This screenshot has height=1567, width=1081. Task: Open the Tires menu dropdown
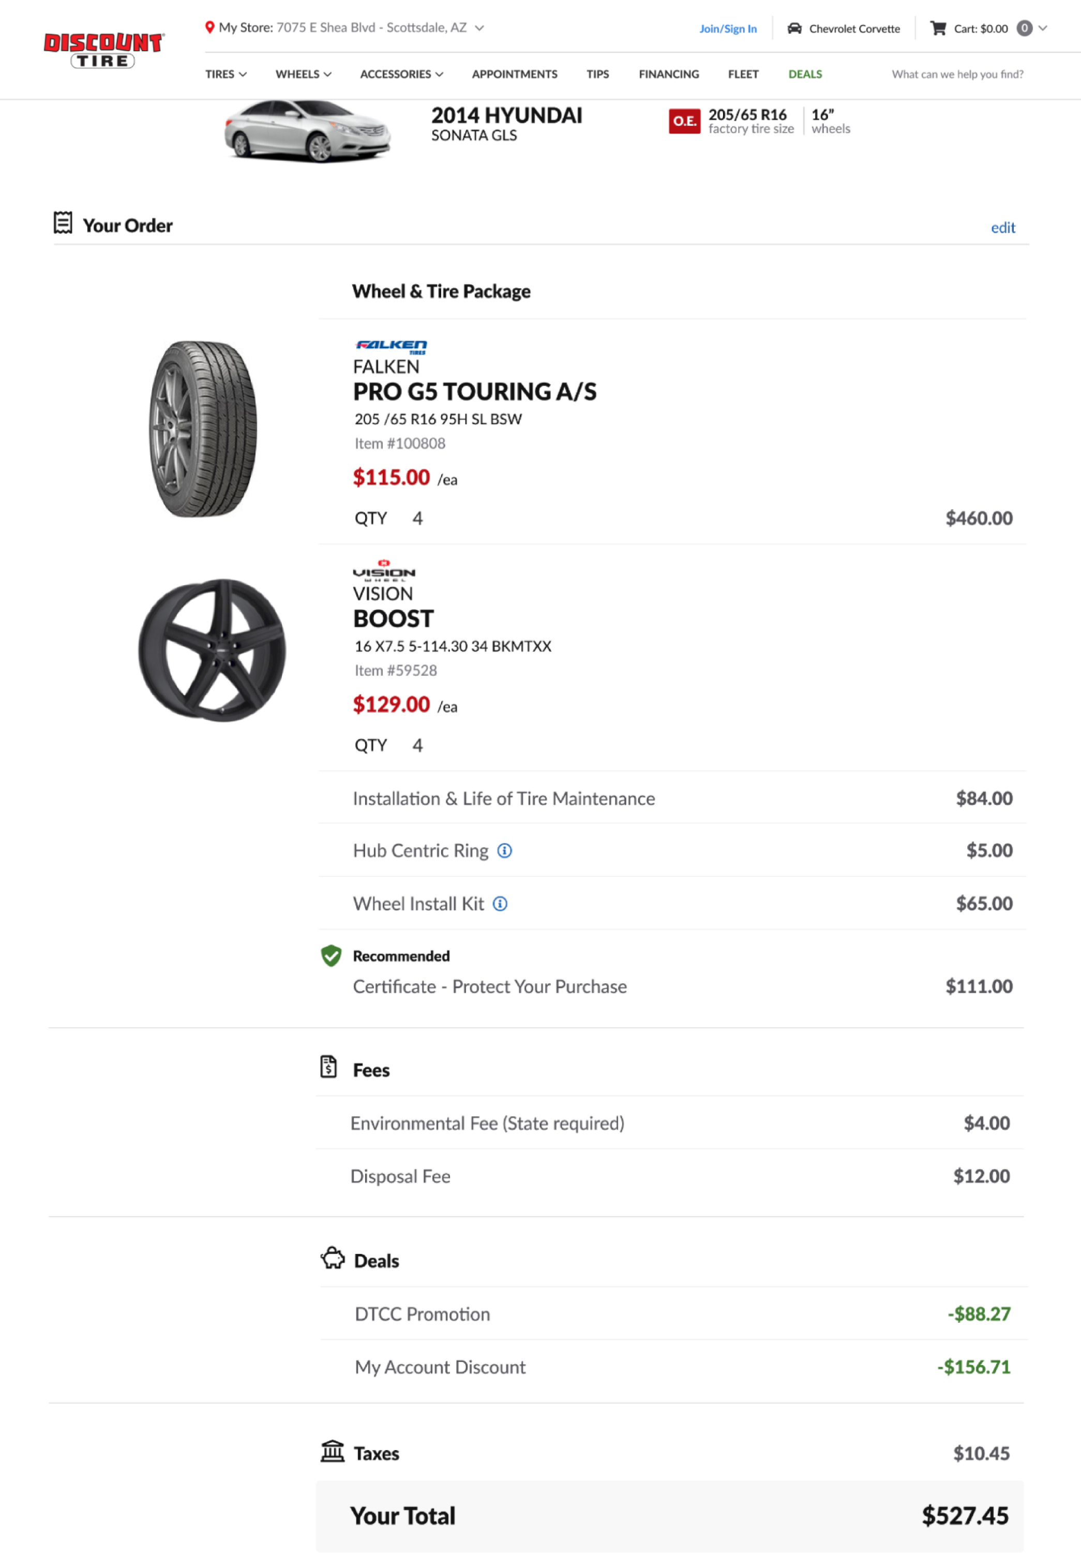pyautogui.click(x=226, y=74)
